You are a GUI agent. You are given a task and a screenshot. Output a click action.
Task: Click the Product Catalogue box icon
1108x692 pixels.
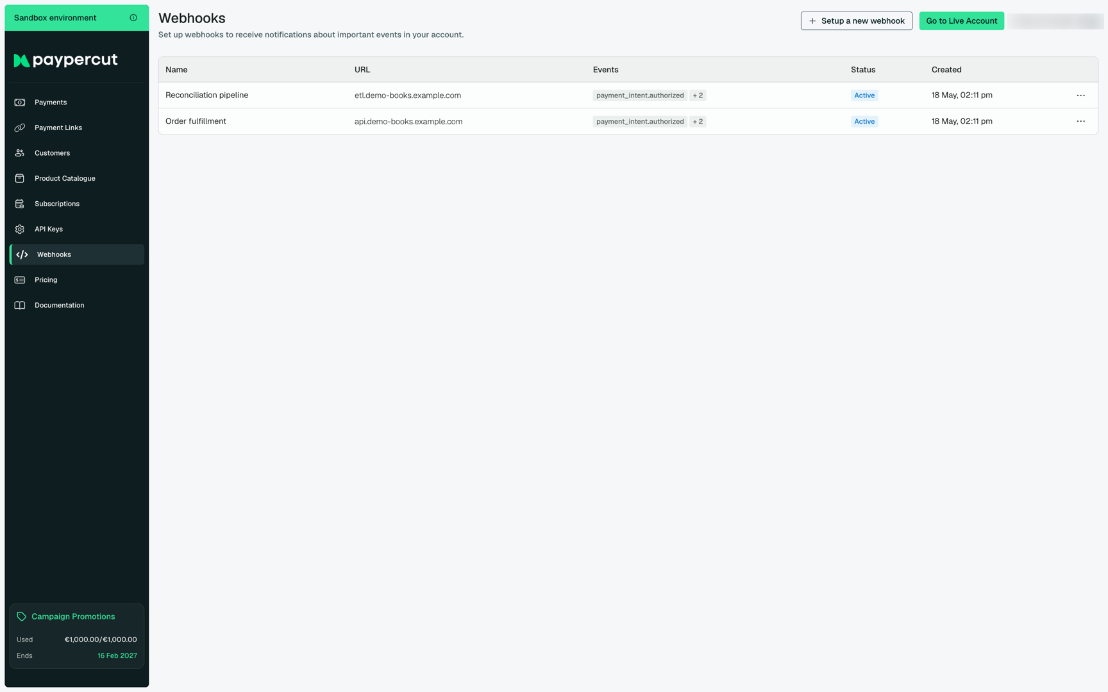tap(20, 178)
